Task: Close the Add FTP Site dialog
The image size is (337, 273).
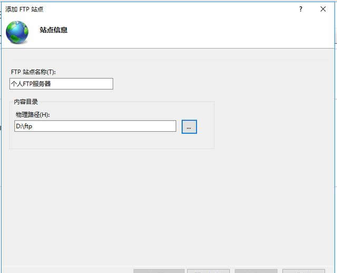Action: tap(323, 9)
